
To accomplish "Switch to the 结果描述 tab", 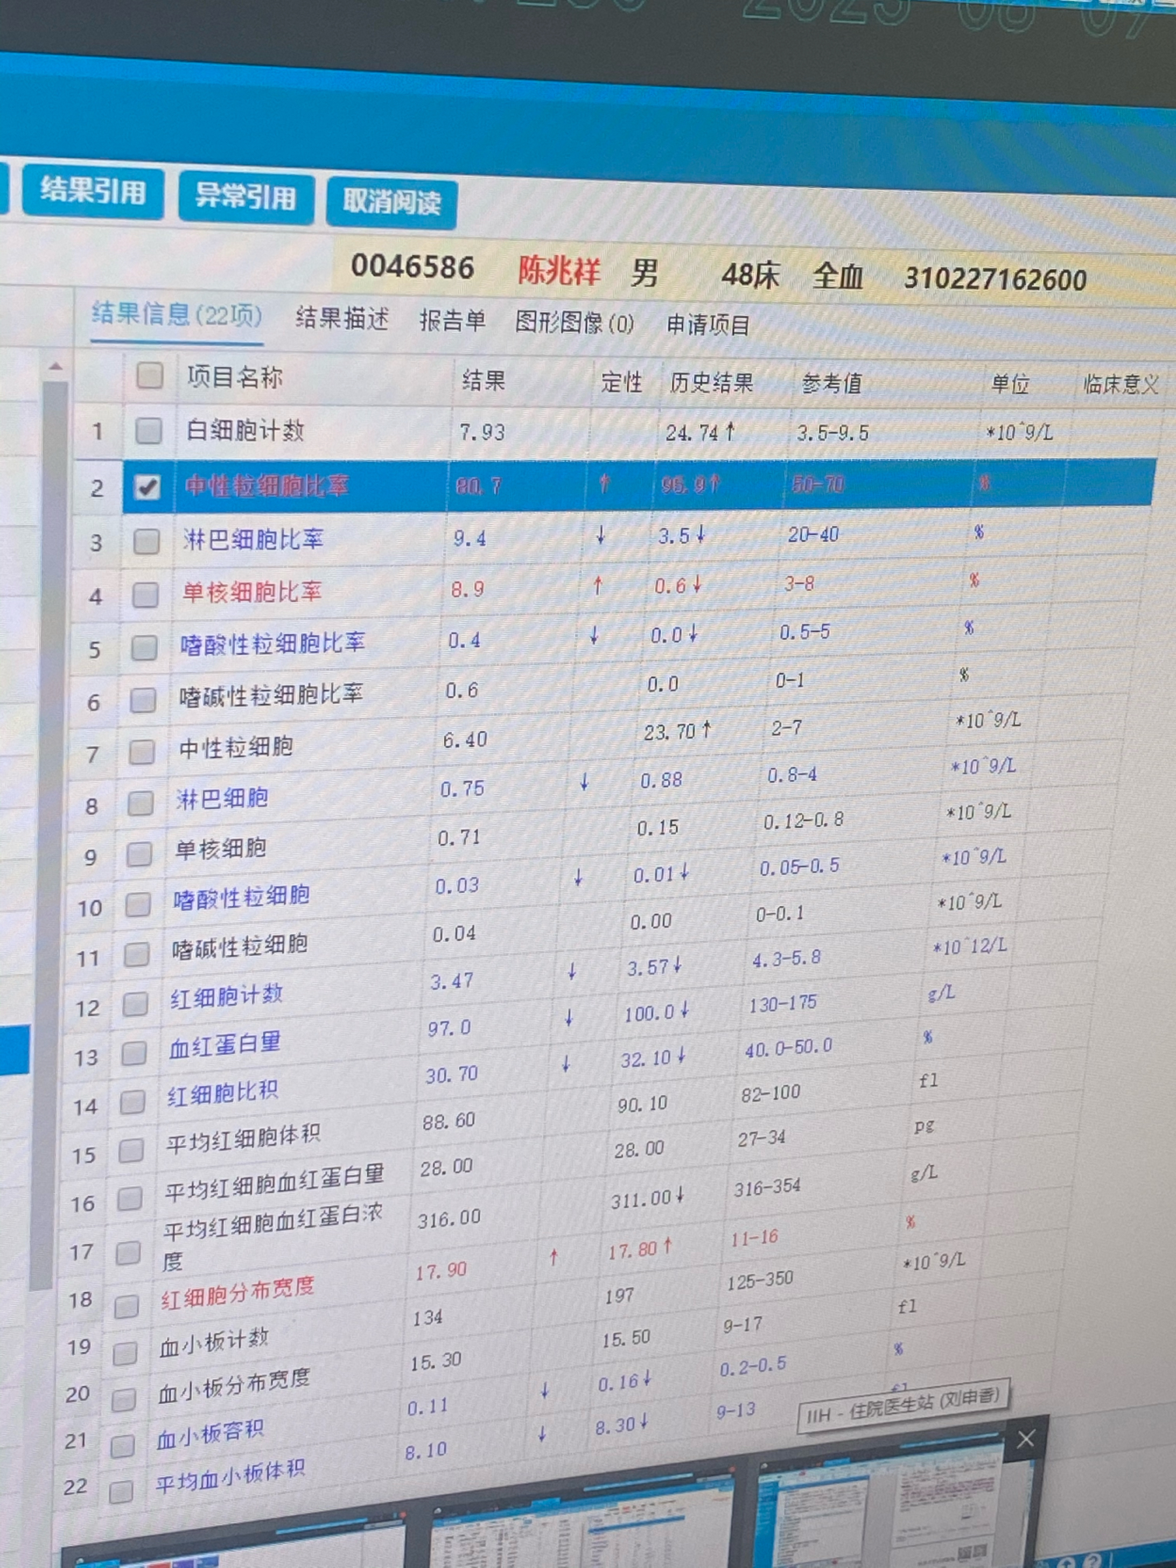I will tap(341, 319).
